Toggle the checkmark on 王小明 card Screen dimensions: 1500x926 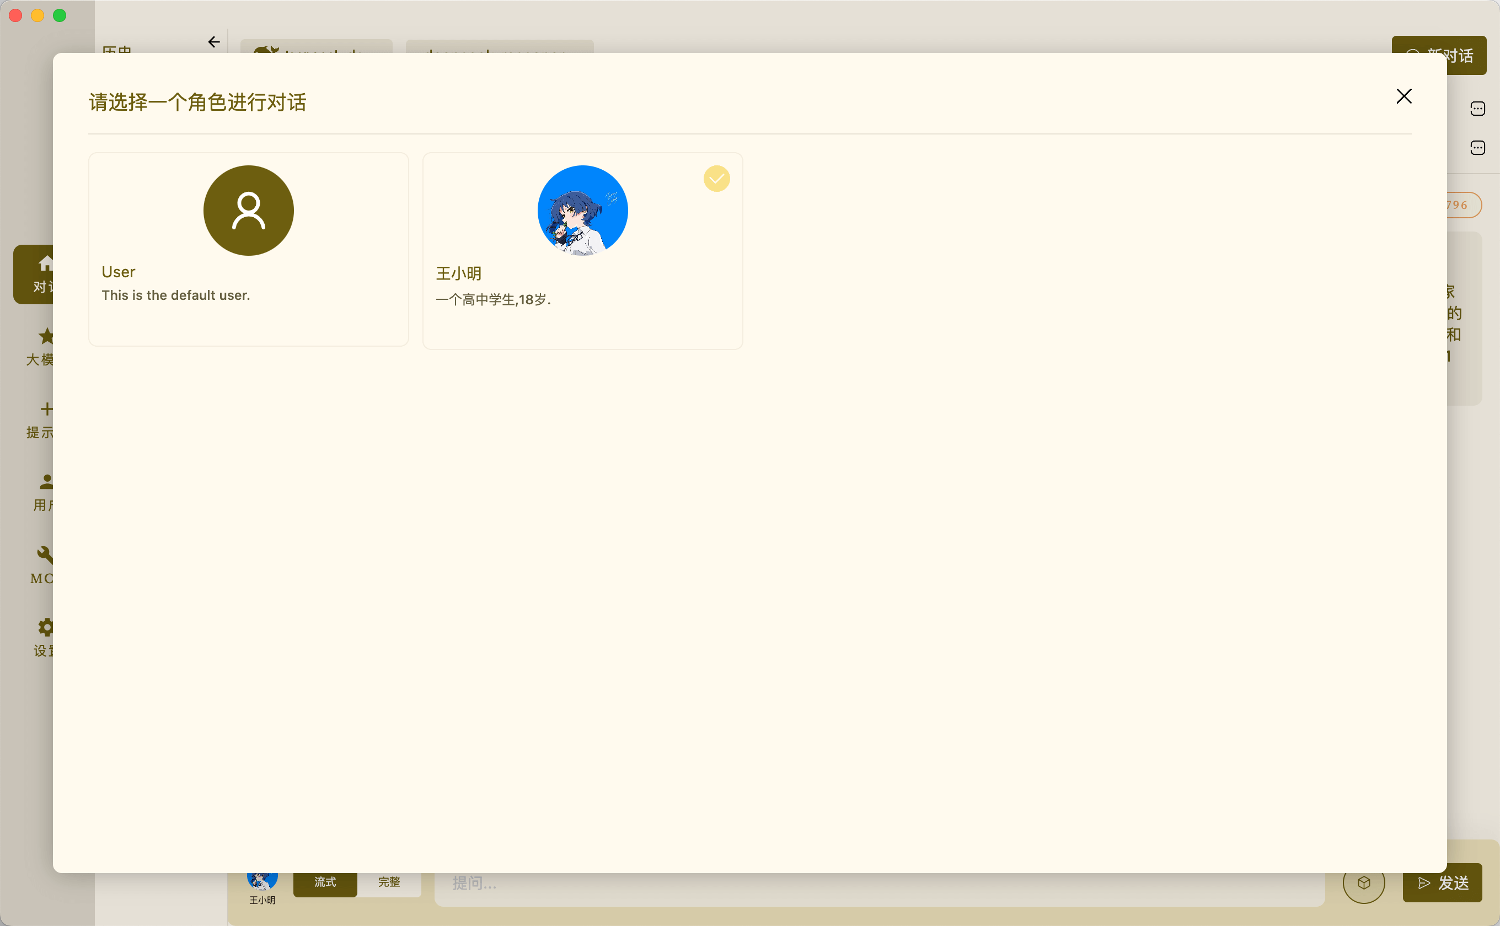716,179
